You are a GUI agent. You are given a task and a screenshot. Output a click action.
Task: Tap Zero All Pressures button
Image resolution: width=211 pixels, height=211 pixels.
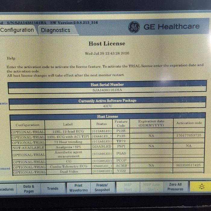pyautogui.click(x=175, y=187)
